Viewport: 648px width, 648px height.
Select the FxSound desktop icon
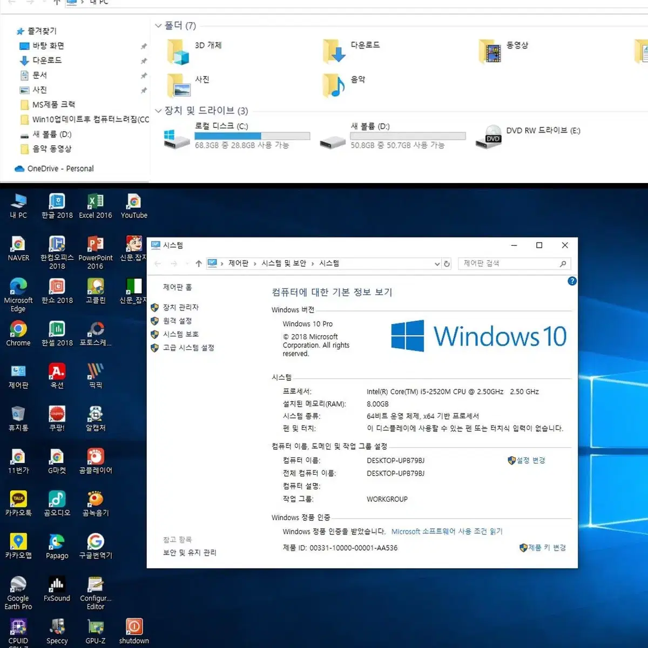57,589
